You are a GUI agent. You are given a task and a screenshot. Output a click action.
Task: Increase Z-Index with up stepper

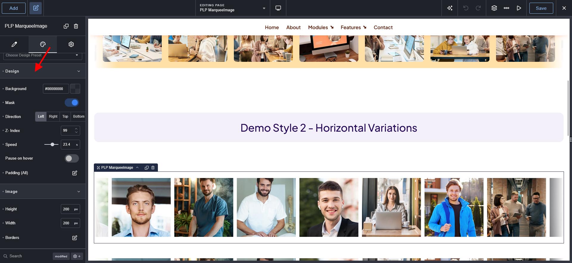point(76,129)
